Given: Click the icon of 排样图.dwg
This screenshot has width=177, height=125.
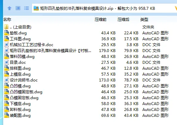Looking at the screenshot, I should coord(7,68).
